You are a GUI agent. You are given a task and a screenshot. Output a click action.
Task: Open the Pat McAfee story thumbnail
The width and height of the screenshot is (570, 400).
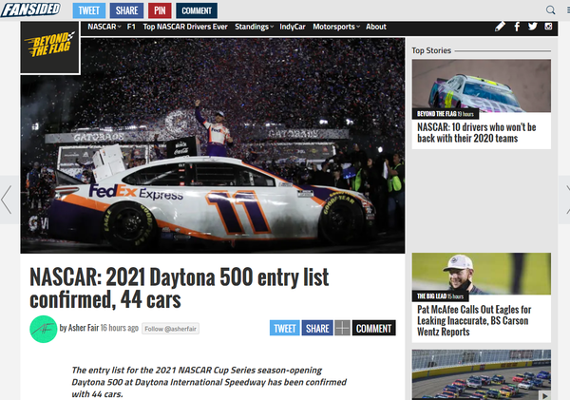click(x=482, y=274)
